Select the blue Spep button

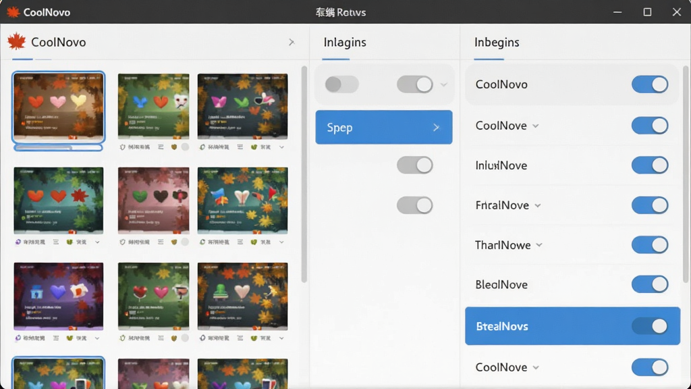coord(384,127)
